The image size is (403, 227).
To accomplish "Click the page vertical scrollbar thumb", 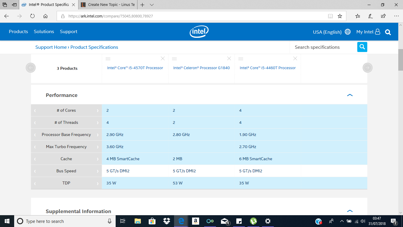I will (x=400, y=60).
